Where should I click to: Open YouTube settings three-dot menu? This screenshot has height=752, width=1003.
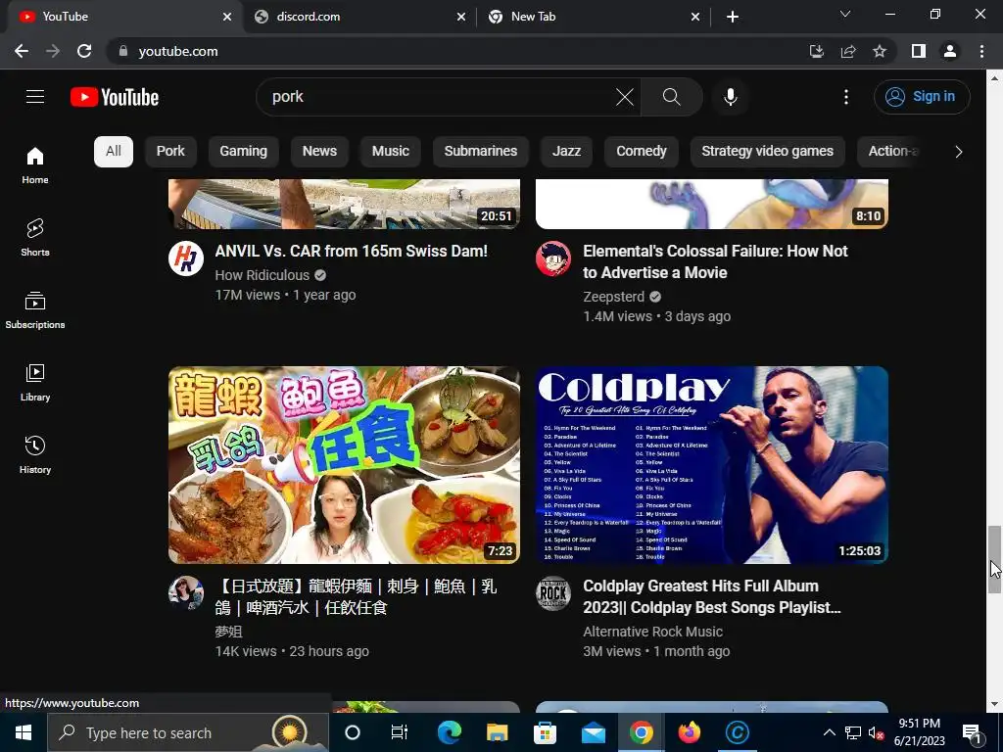(x=845, y=97)
